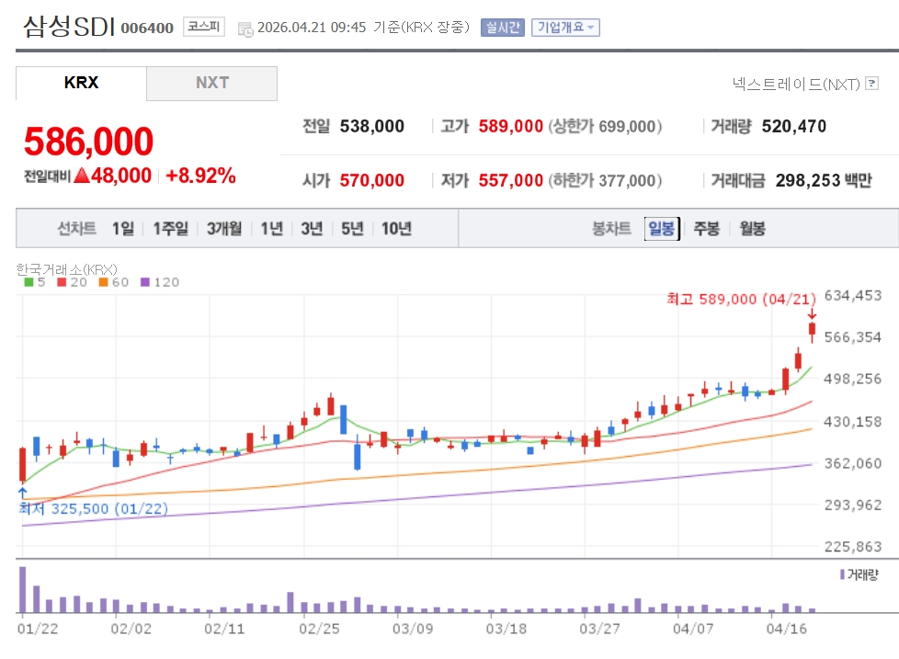
Task: Click the purple 거래량 legend icon
Action: 841,574
